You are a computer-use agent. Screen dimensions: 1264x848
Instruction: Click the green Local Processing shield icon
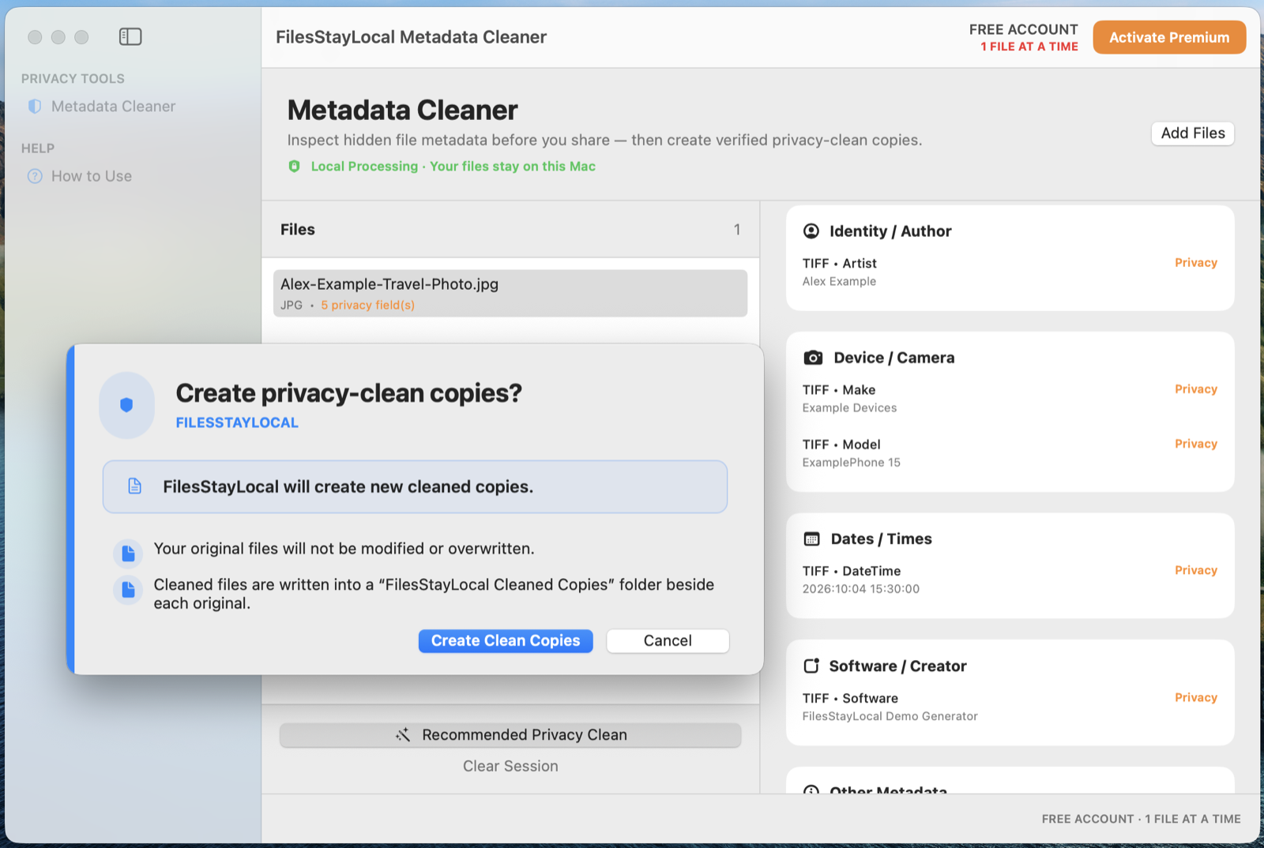click(x=295, y=167)
